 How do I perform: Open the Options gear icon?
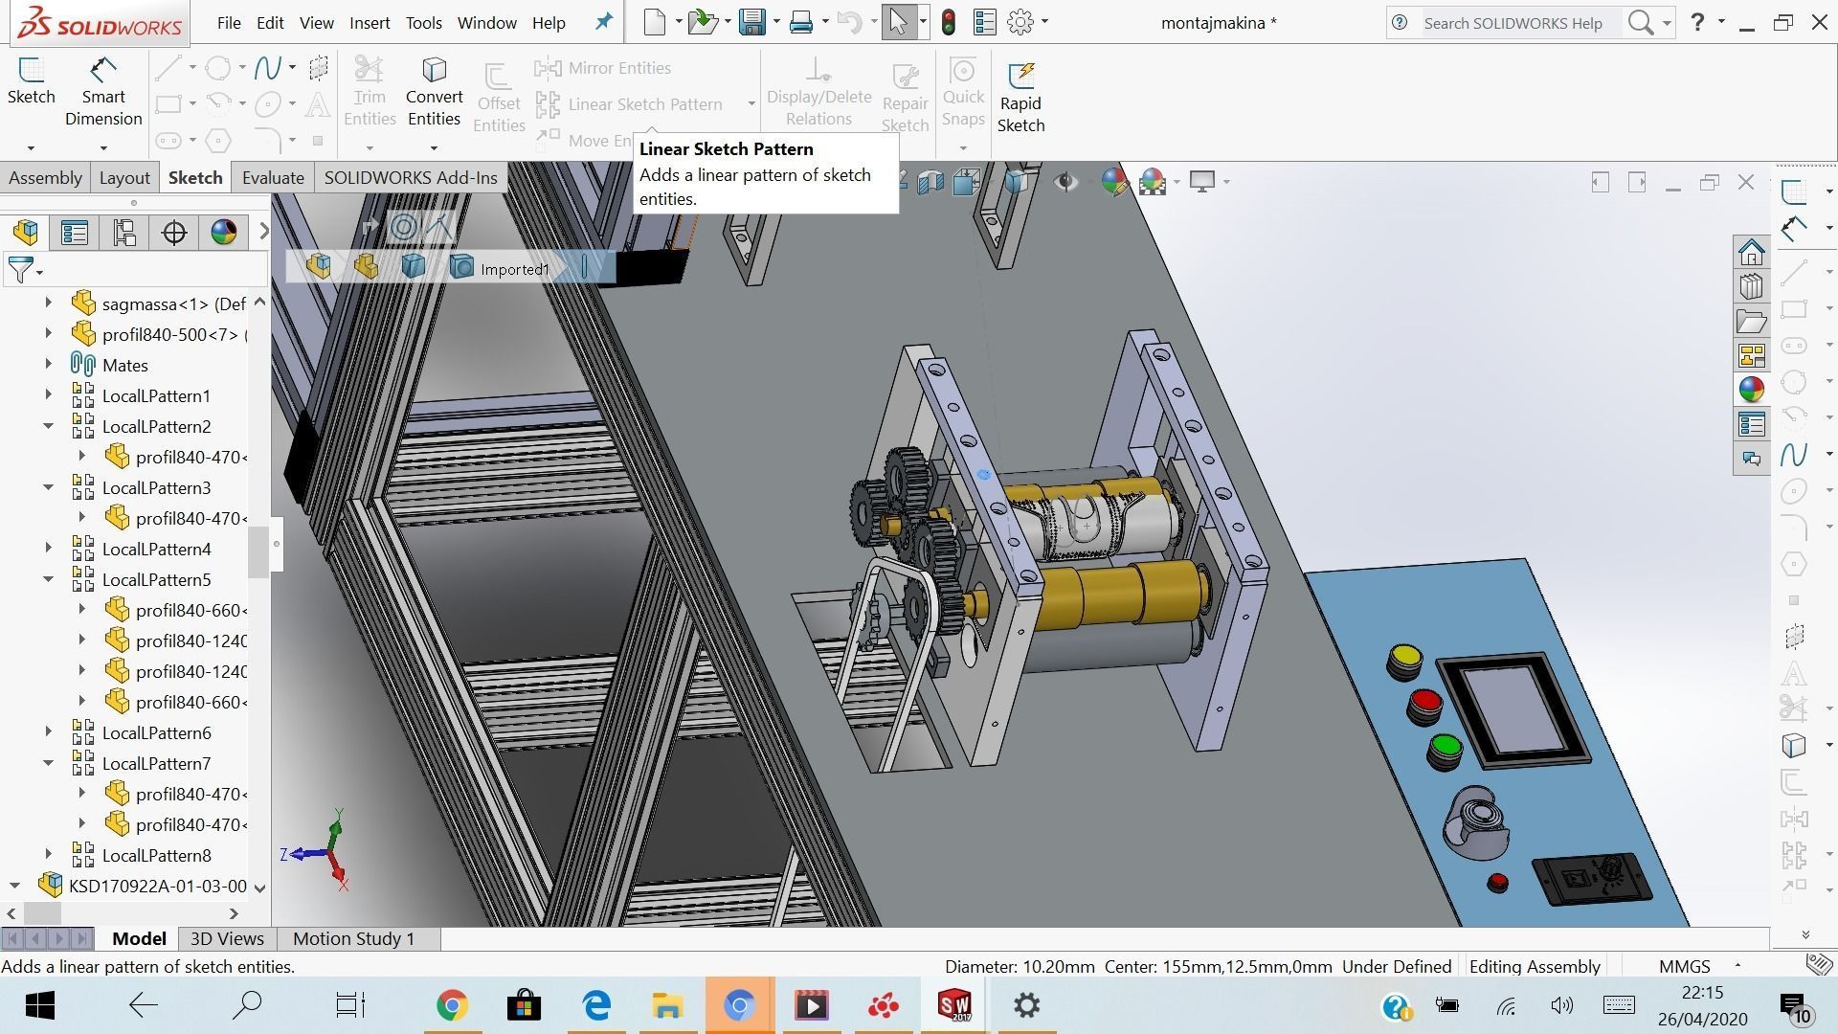pyautogui.click(x=1021, y=22)
